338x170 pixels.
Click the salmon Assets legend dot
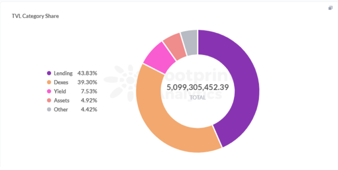pos(49,100)
